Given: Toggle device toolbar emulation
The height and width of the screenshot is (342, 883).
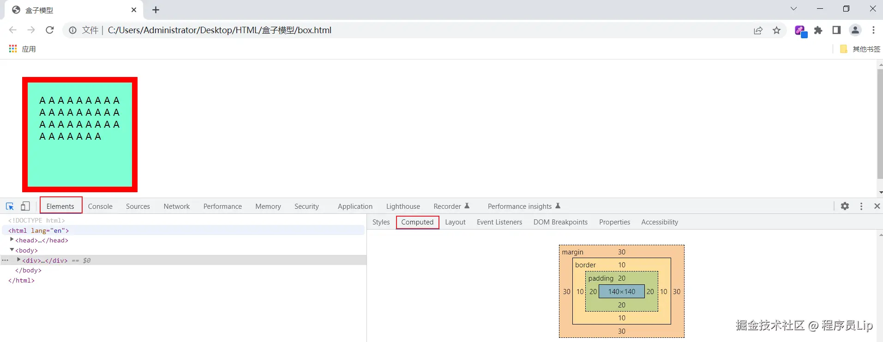Looking at the screenshot, I should pos(25,206).
